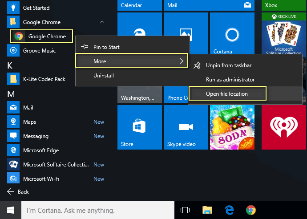307x219 pixels.
Task: Open the Photos tile
Action: click(186, 24)
